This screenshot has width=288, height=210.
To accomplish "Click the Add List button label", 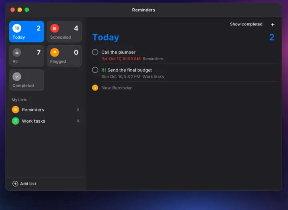I will click(x=28, y=184).
